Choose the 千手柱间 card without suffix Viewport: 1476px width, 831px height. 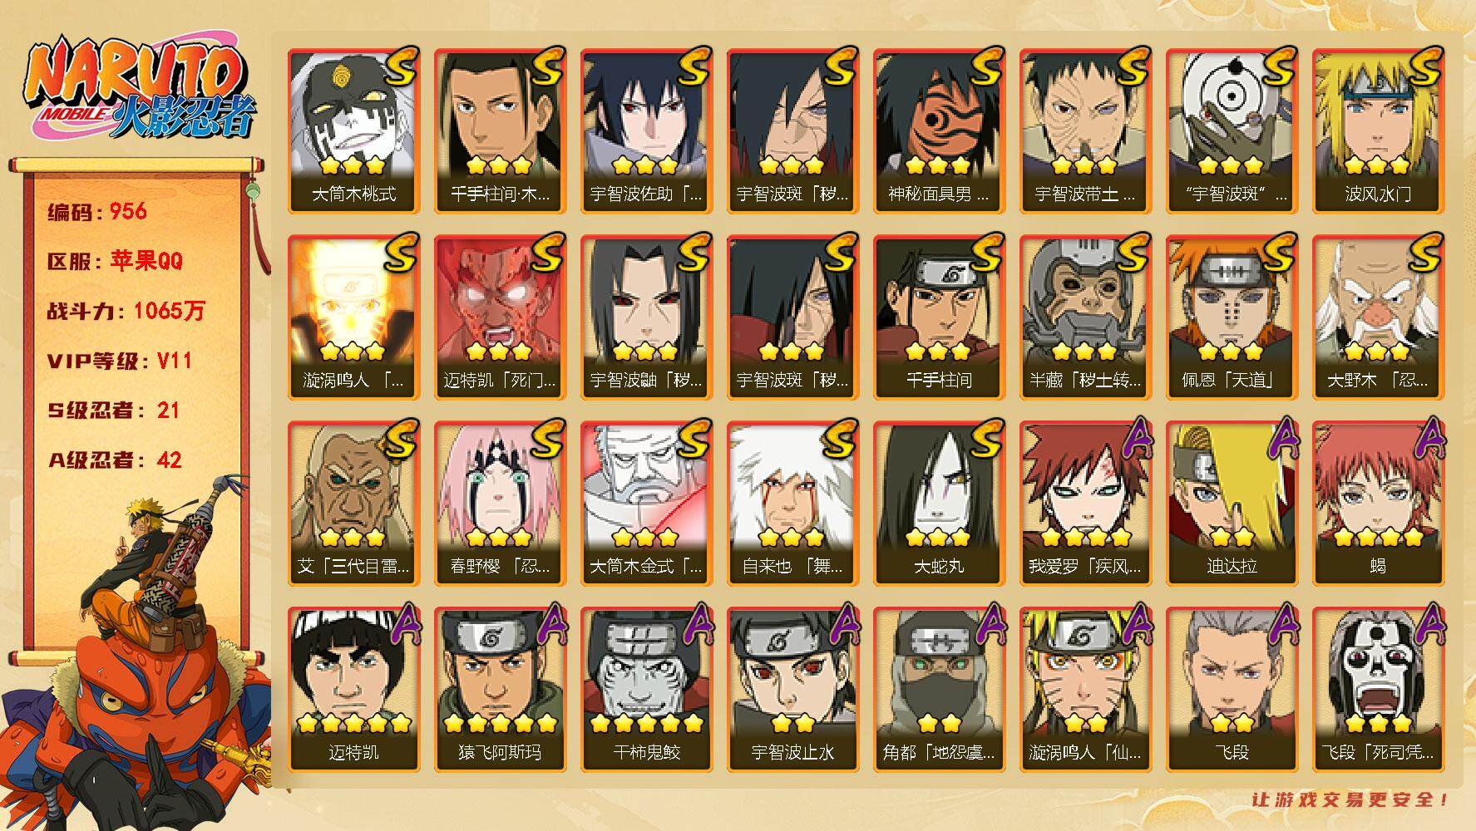[x=939, y=317]
